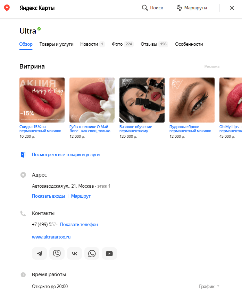Open the WhatsApp contact icon
The width and height of the screenshot is (242, 297).
[92, 253]
